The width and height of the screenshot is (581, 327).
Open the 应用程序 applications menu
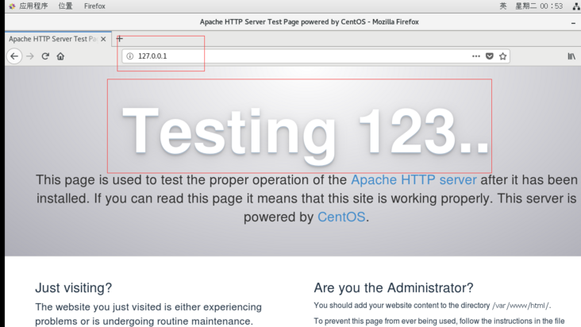[33, 6]
